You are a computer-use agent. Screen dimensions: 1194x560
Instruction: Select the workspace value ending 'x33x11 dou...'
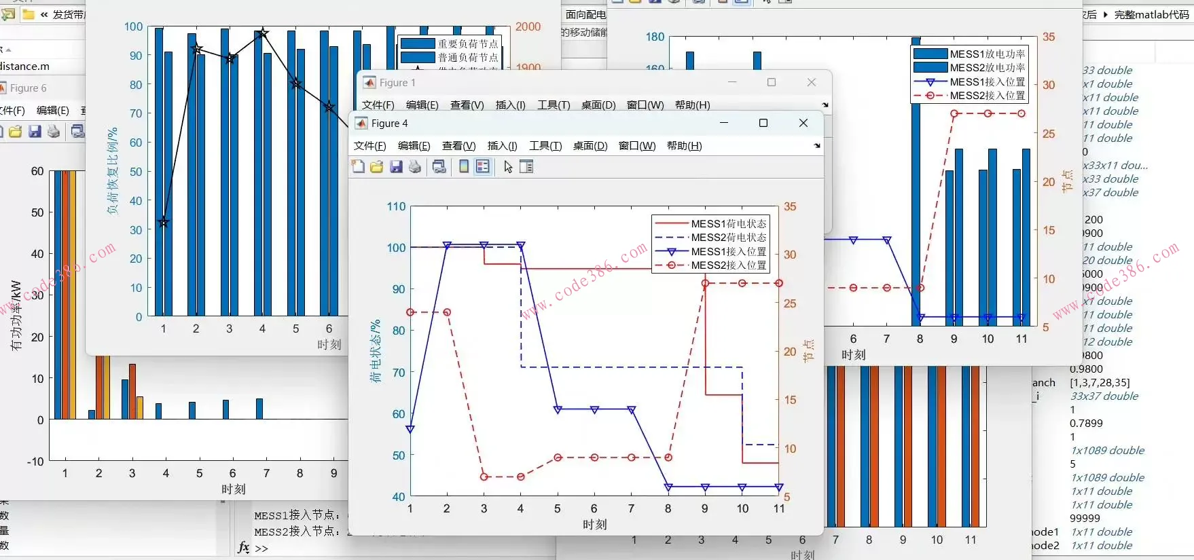pos(1115,166)
